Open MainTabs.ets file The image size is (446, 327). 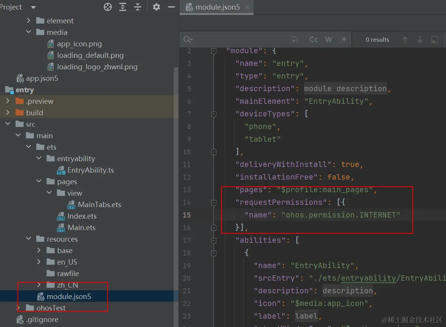99,204
